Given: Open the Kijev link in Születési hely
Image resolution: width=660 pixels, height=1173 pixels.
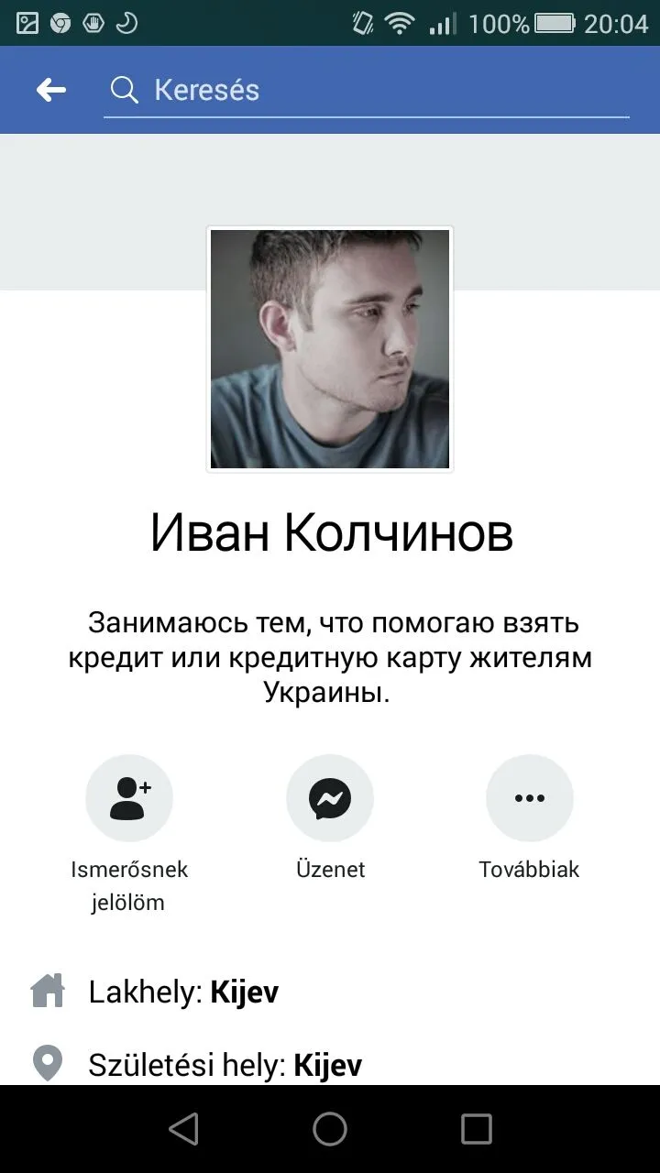Looking at the screenshot, I should (328, 1065).
